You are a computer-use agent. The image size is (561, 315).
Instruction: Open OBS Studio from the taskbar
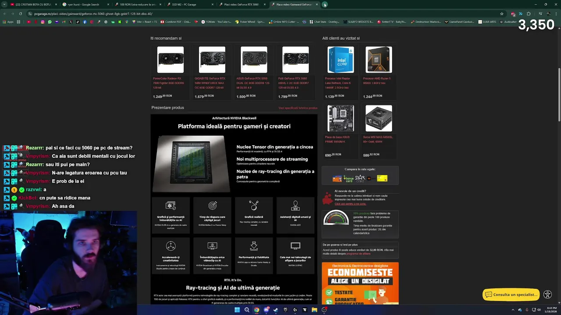(x=324, y=310)
